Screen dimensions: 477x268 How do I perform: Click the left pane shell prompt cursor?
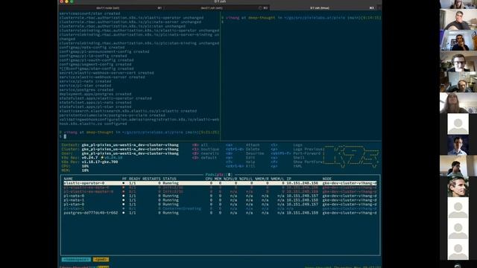tap(65, 136)
